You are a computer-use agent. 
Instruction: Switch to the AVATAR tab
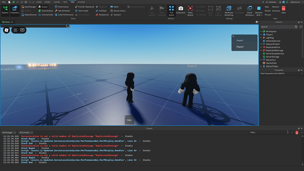(57, 2)
